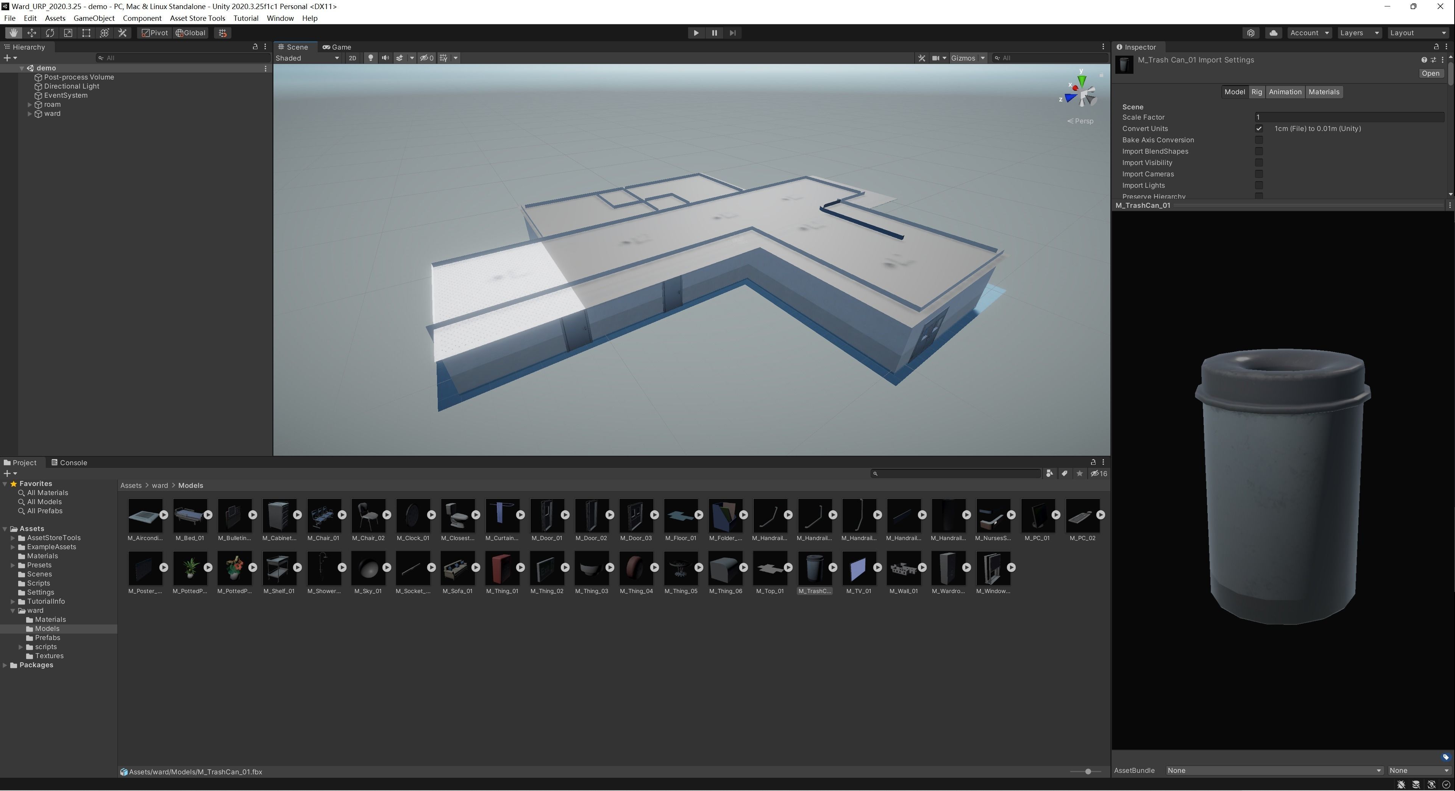Viewport: 1455px width, 791px height.
Task: Select the Transform tool
Action: click(x=104, y=33)
